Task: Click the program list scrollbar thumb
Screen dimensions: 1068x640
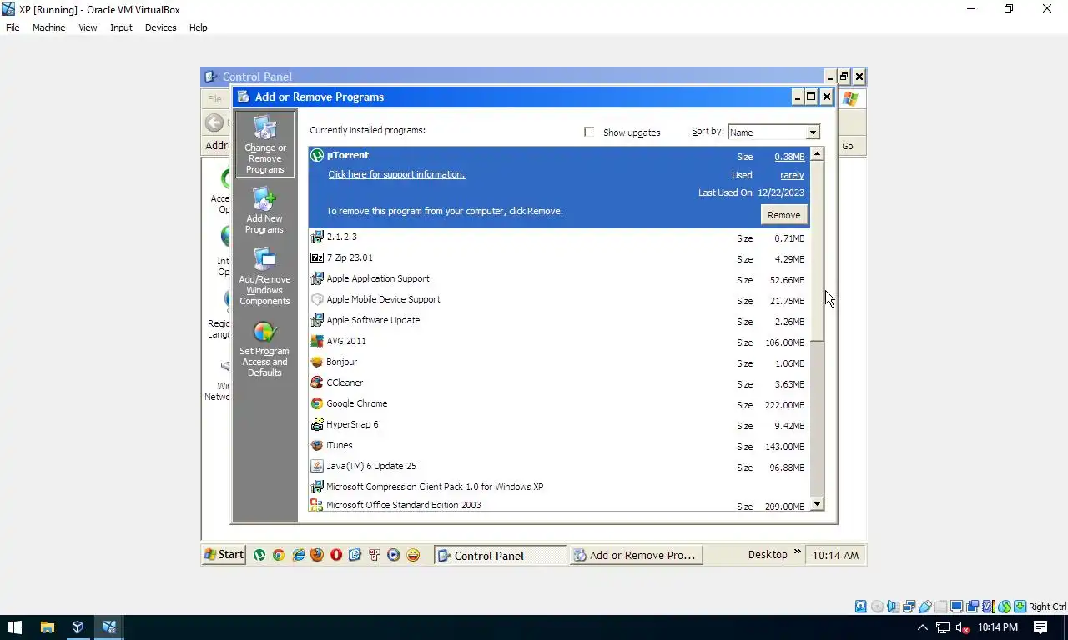Action: (x=817, y=250)
